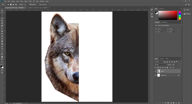Select the Brush tool

pyautogui.click(x=2, y=28)
